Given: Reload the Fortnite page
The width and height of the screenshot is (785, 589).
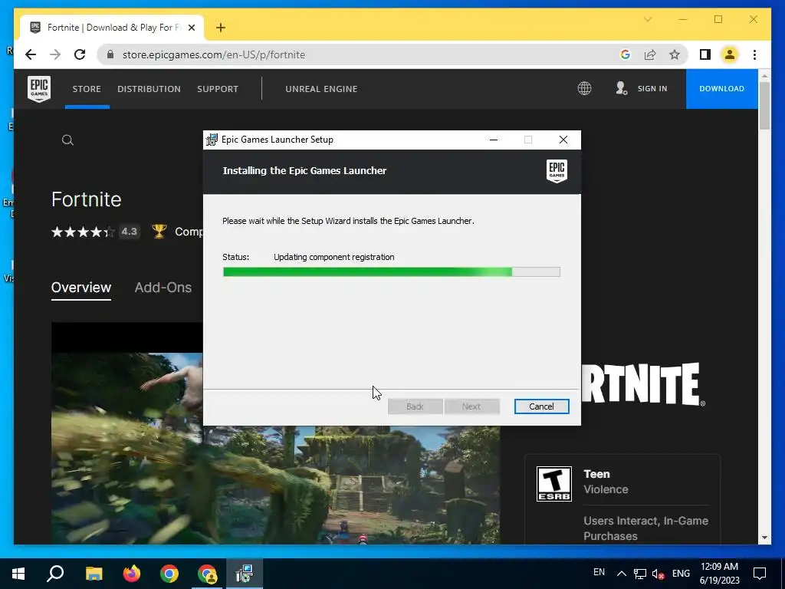Looking at the screenshot, I should pyautogui.click(x=80, y=54).
